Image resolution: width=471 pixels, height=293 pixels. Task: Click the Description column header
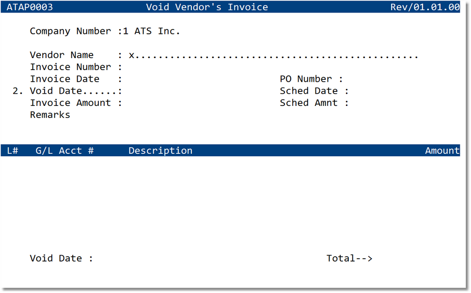pos(160,151)
